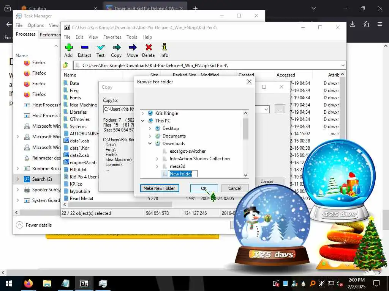Click the 7-Zip file list horizontal scrollbar
The height and width of the screenshot is (291, 389).
pos(120,205)
